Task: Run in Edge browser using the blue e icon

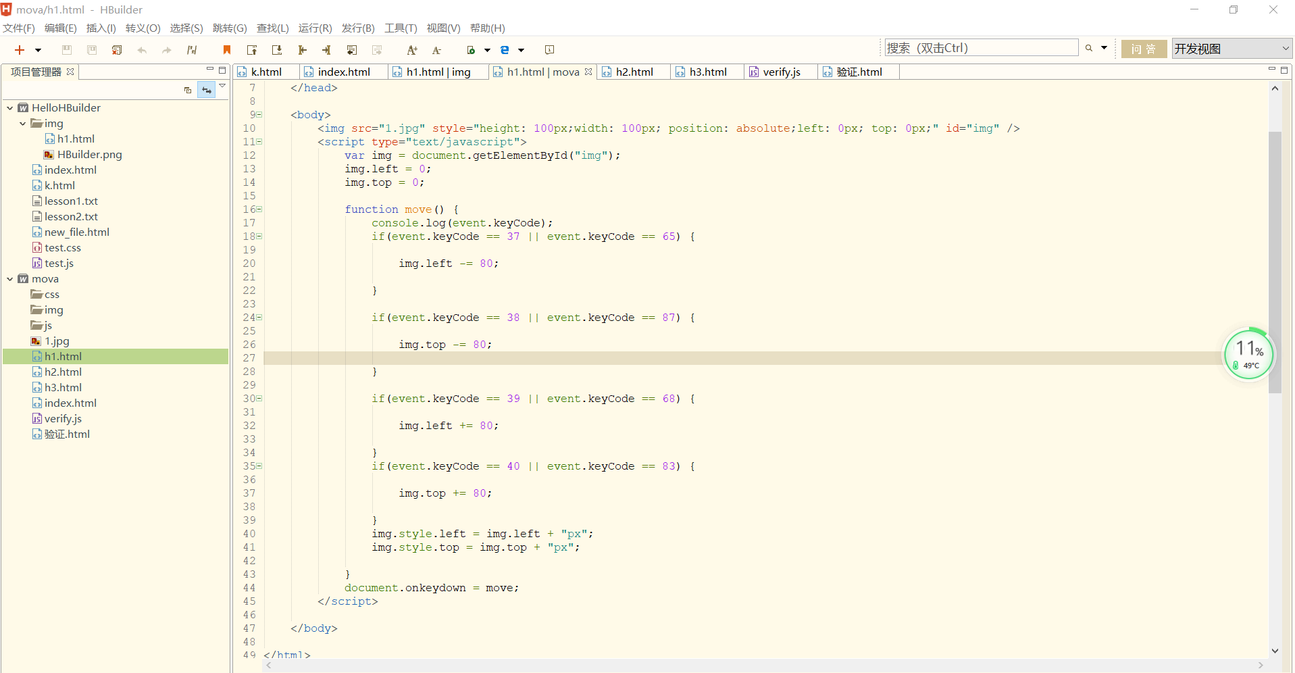Action: point(504,49)
